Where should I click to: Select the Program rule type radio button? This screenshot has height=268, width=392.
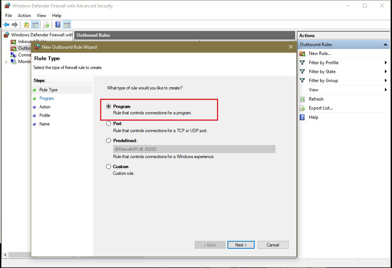pos(108,107)
